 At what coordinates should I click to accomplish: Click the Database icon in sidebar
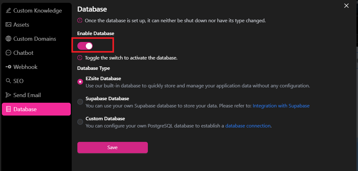click(8, 109)
